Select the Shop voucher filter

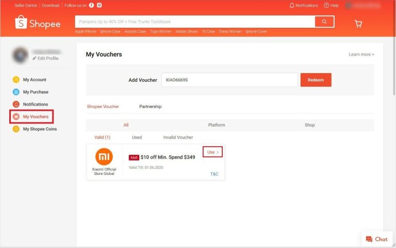309,125
